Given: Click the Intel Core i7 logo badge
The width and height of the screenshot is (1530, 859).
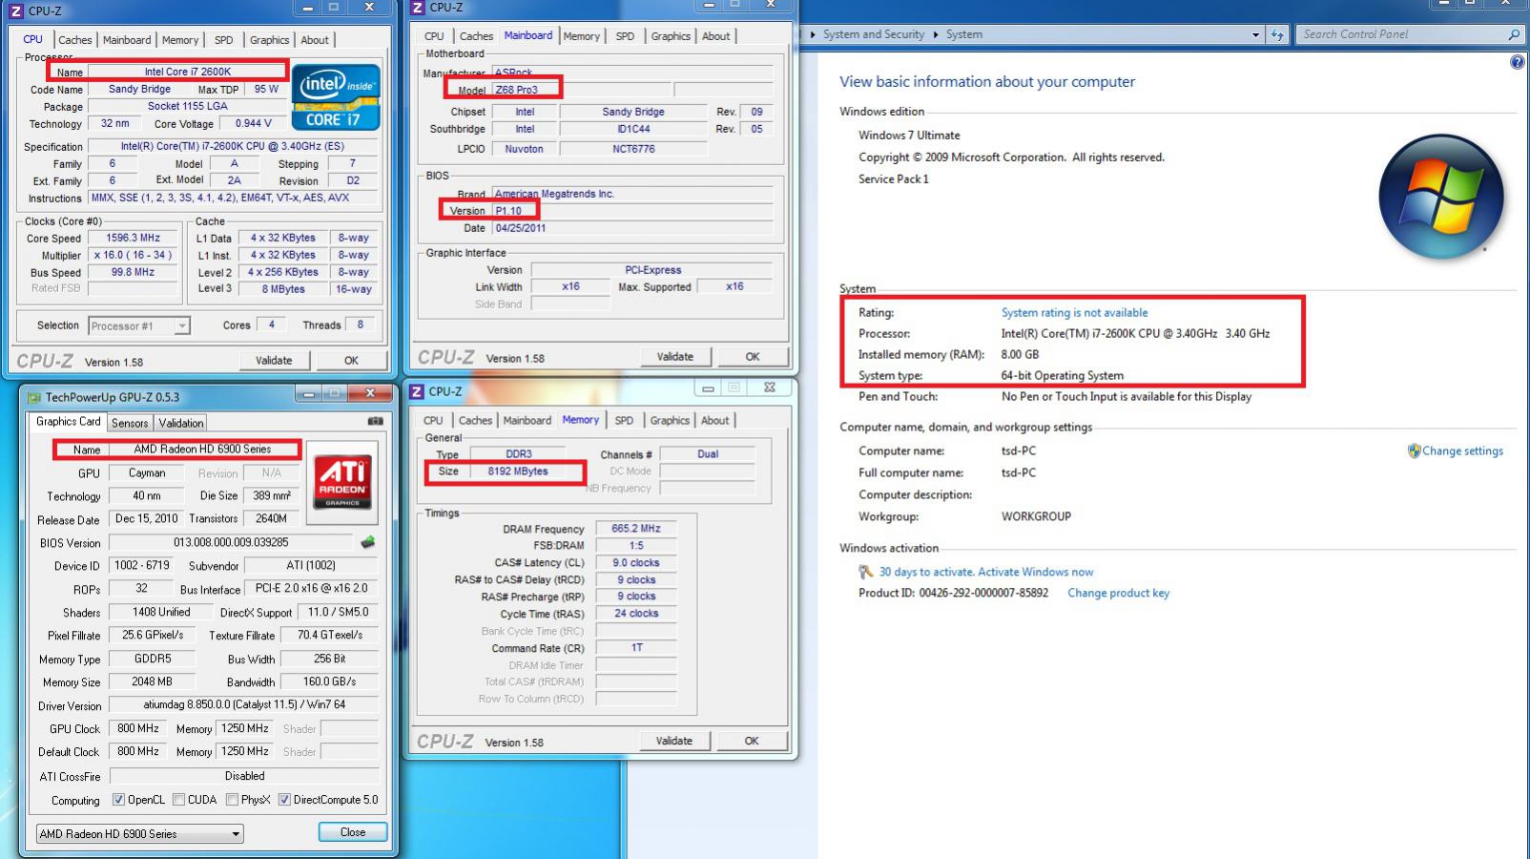Looking at the screenshot, I should (336, 96).
